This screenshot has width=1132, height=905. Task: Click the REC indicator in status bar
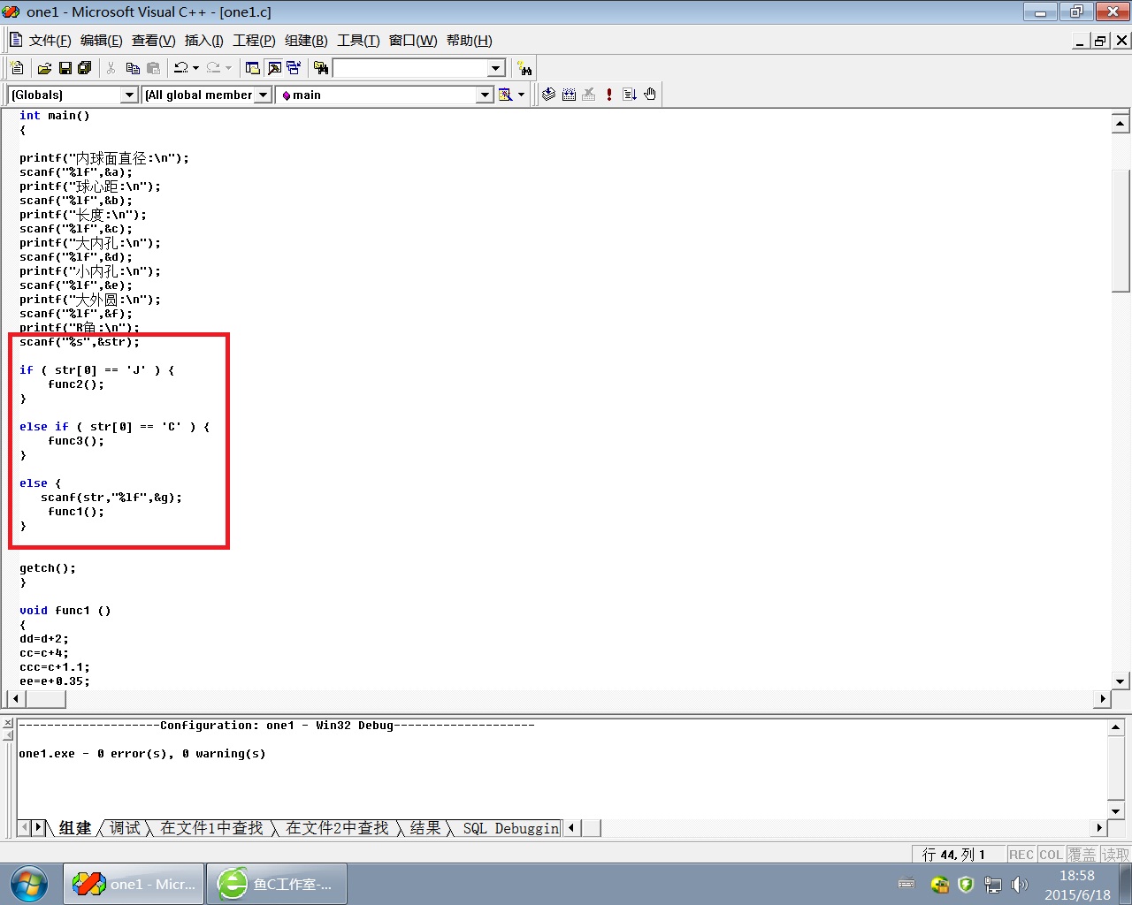1021,855
